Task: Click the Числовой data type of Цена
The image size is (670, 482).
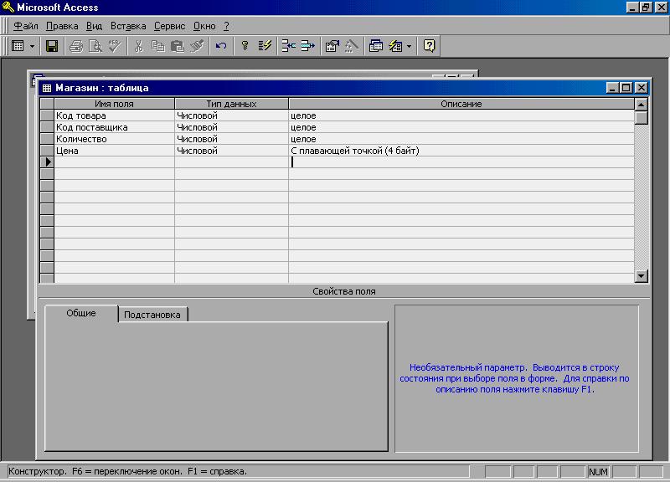Action: click(231, 151)
